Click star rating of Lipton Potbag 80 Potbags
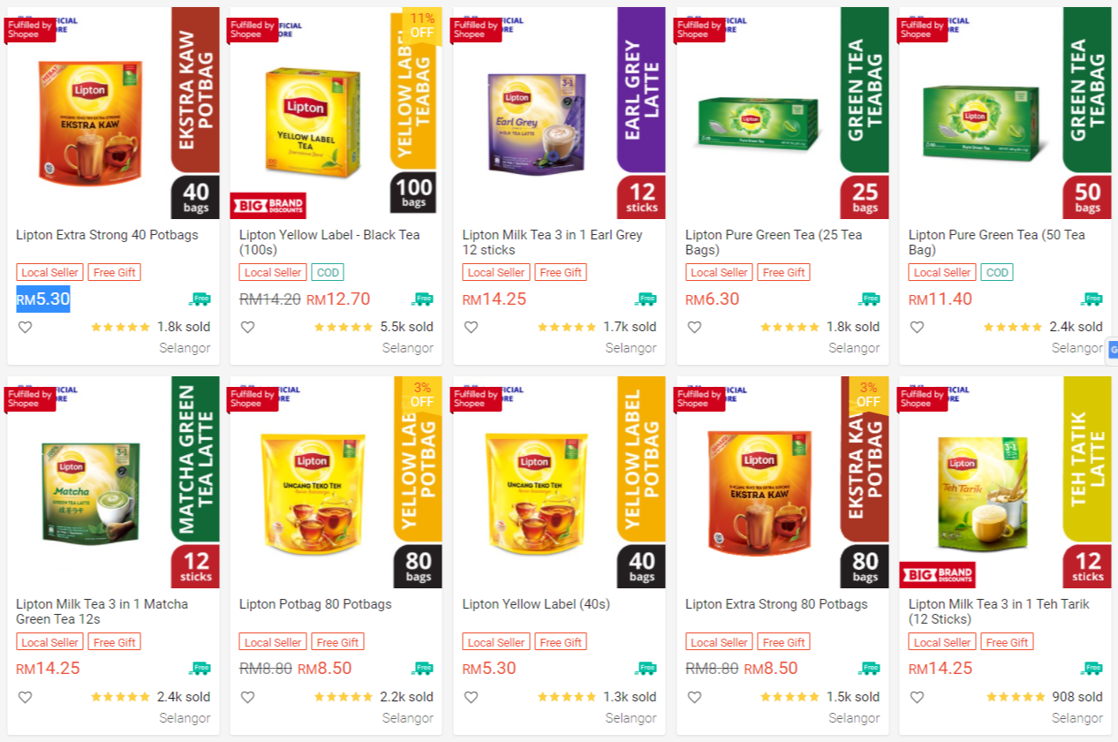This screenshot has width=1118, height=742. [344, 697]
